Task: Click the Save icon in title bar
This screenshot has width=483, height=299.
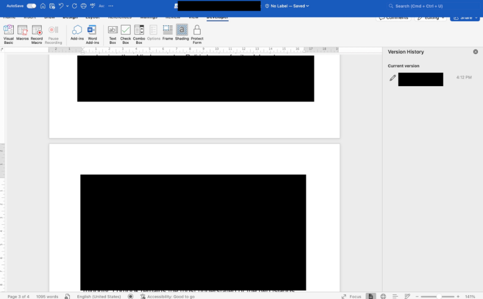Action: point(52,6)
